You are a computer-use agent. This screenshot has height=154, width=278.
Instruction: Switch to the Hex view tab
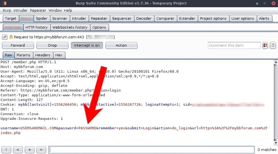[59, 55]
